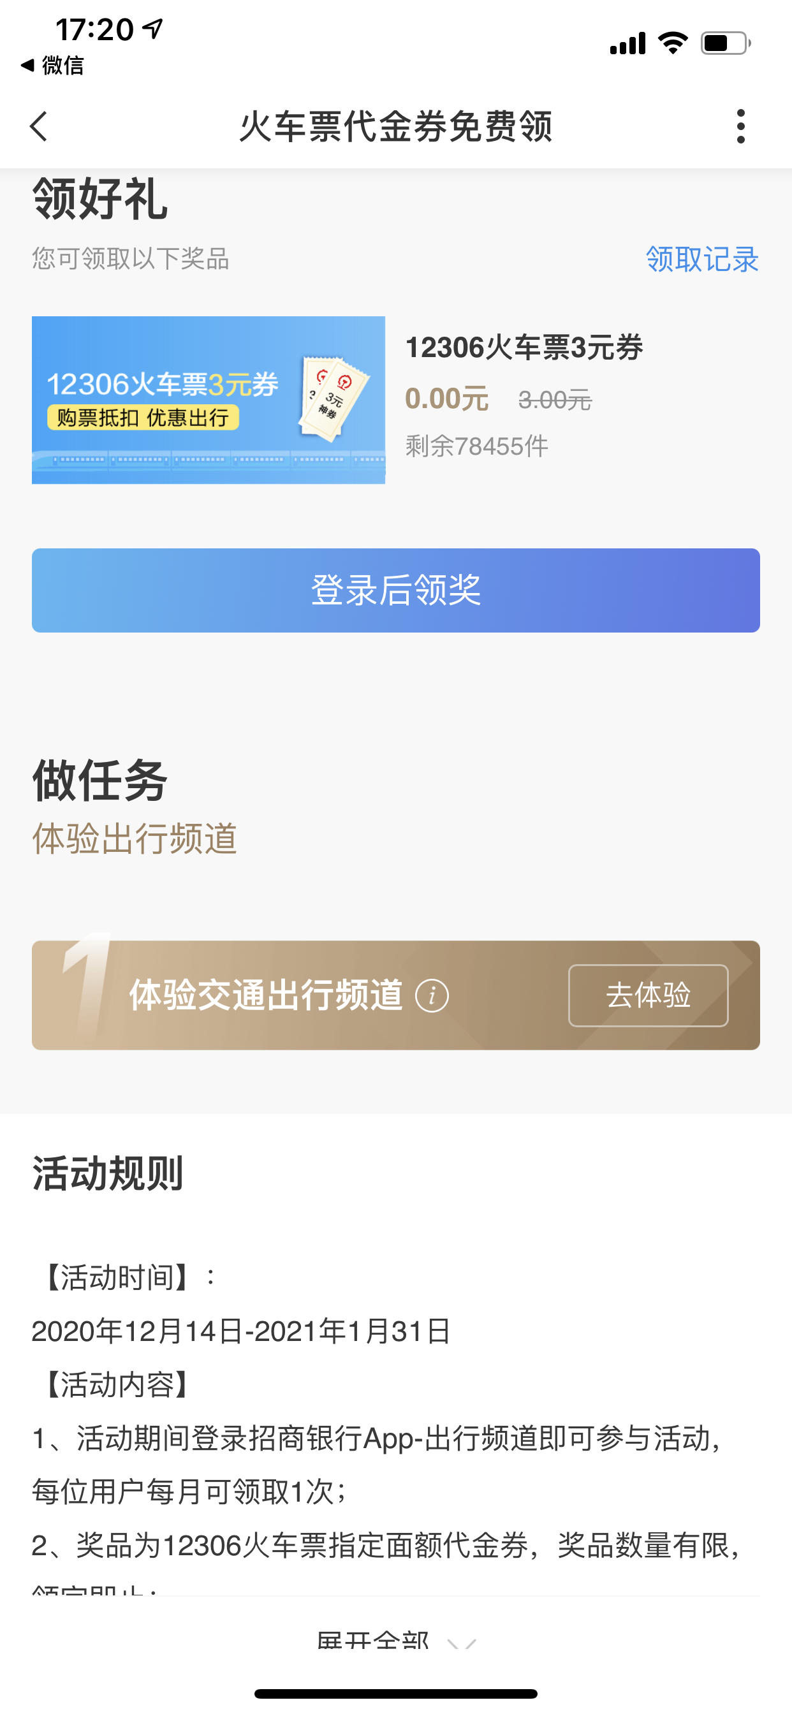Screen dimensions: 792x1714
Task: Tap the page title 火车票代金券免费领
Action: 396,126
